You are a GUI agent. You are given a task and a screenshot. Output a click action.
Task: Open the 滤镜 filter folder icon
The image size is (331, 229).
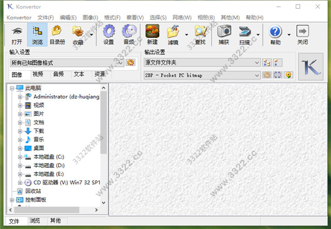tap(173, 31)
